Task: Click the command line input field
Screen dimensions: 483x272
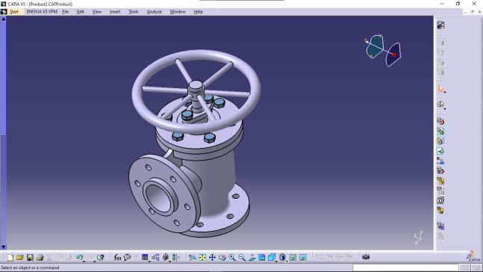Action: tap(405, 268)
